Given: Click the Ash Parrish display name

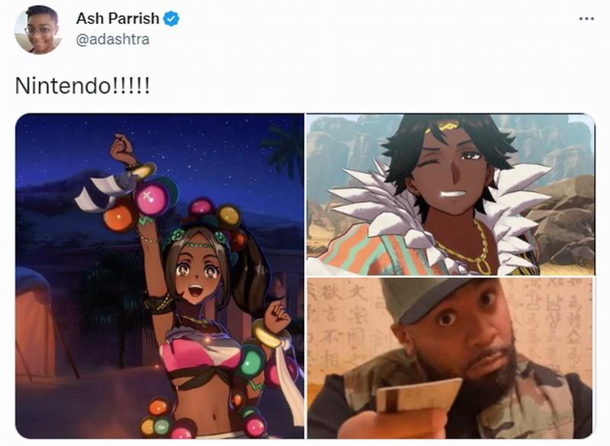Looking at the screenshot, I should [117, 18].
